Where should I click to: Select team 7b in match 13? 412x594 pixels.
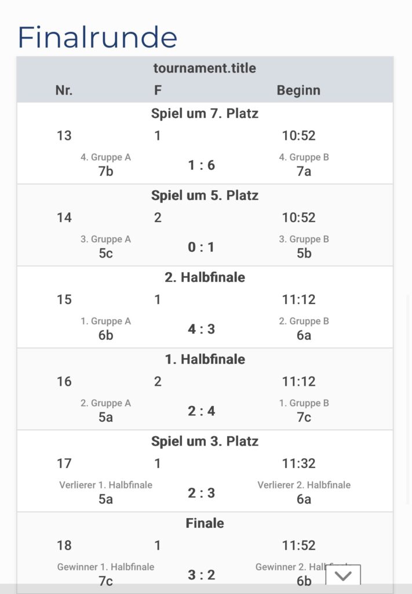(x=105, y=171)
